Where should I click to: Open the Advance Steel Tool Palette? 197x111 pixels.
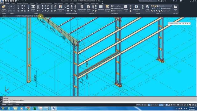[82, 8]
